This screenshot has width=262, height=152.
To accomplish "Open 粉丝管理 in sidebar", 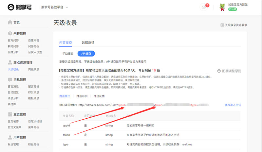I will (13, 144).
